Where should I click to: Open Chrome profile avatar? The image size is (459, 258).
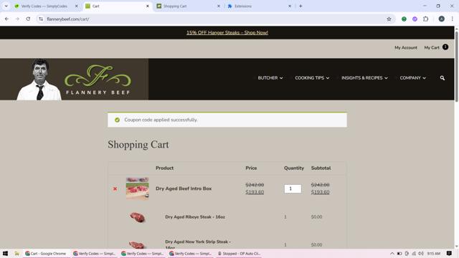click(442, 19)
